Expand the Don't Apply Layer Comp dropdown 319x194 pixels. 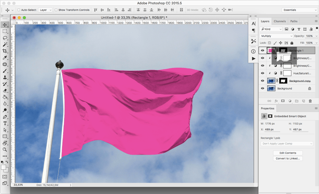pos(287,144)
